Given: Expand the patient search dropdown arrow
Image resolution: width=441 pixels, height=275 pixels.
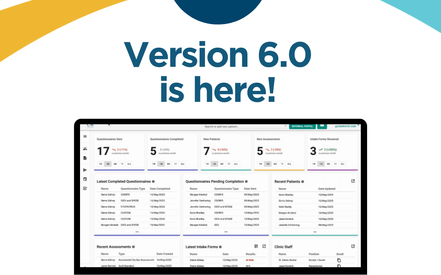Looking at the screenshot, I should coord(285,126).
